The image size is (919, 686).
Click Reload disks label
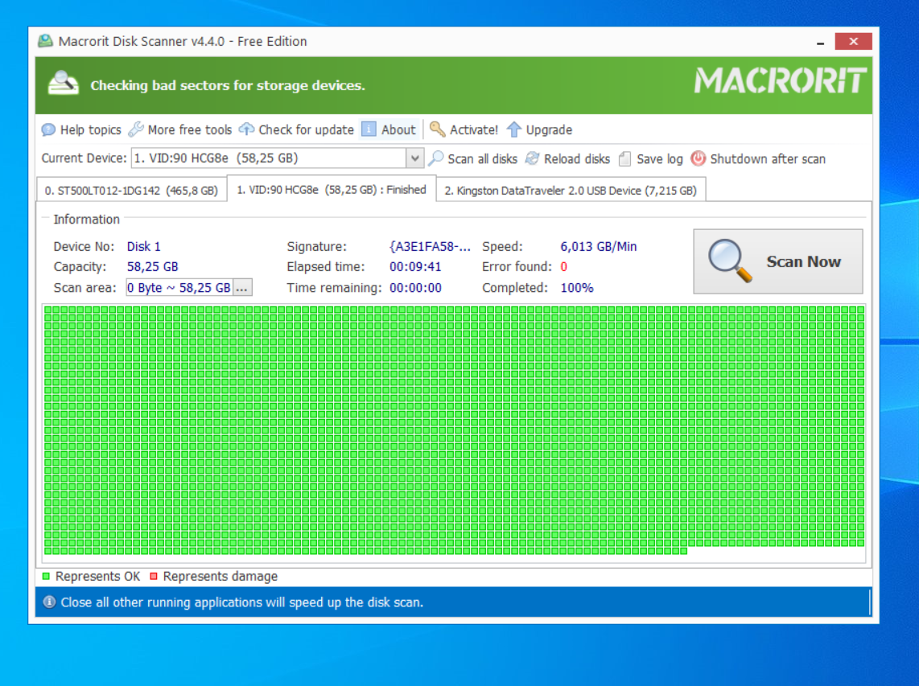click(x=577, y=158)
